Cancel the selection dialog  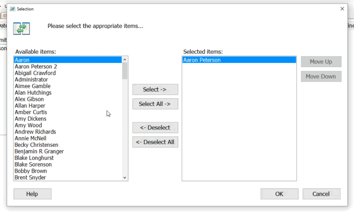point(321,194)
